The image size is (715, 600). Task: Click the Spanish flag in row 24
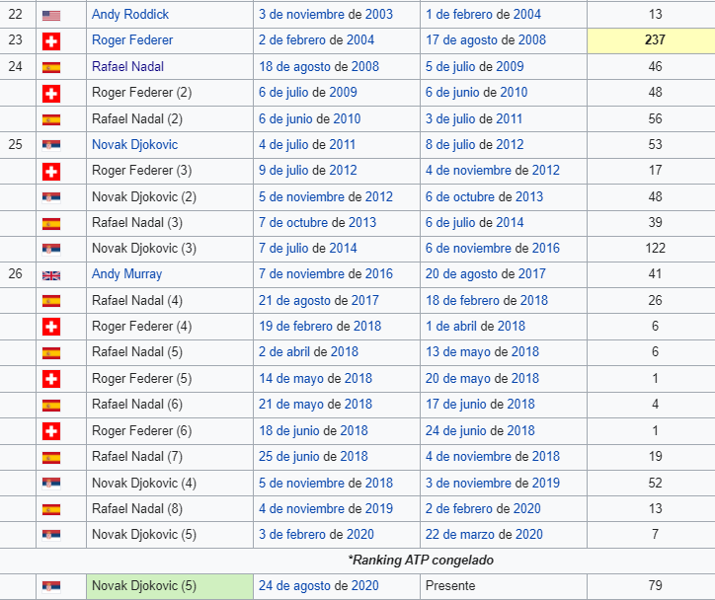(51, 68)
